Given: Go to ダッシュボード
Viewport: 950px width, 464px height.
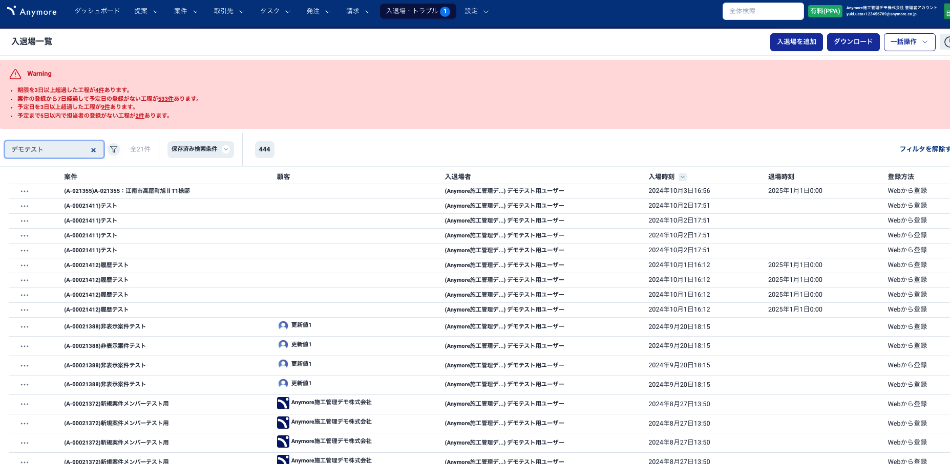Looking at the screenshot, I should point(97,11).
